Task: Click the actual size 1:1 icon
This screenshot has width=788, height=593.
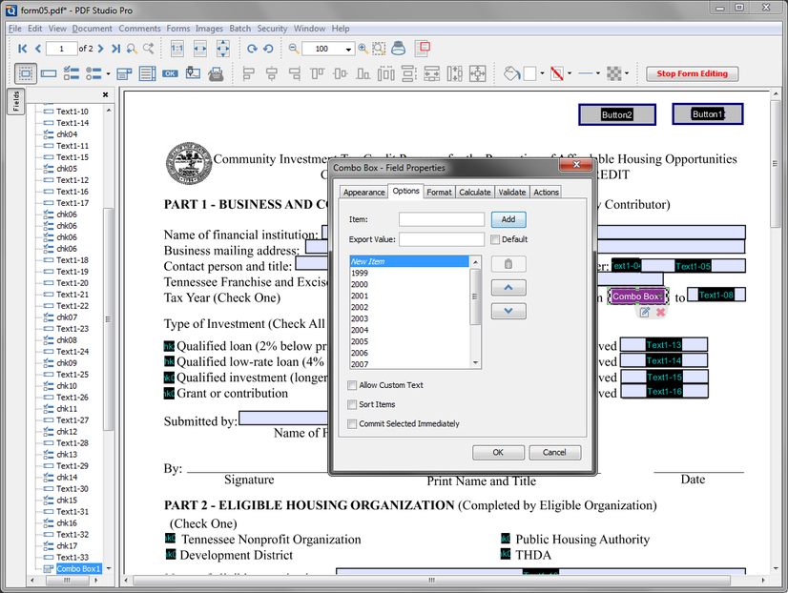Action: pyautogui.click(x=176, y=49)
